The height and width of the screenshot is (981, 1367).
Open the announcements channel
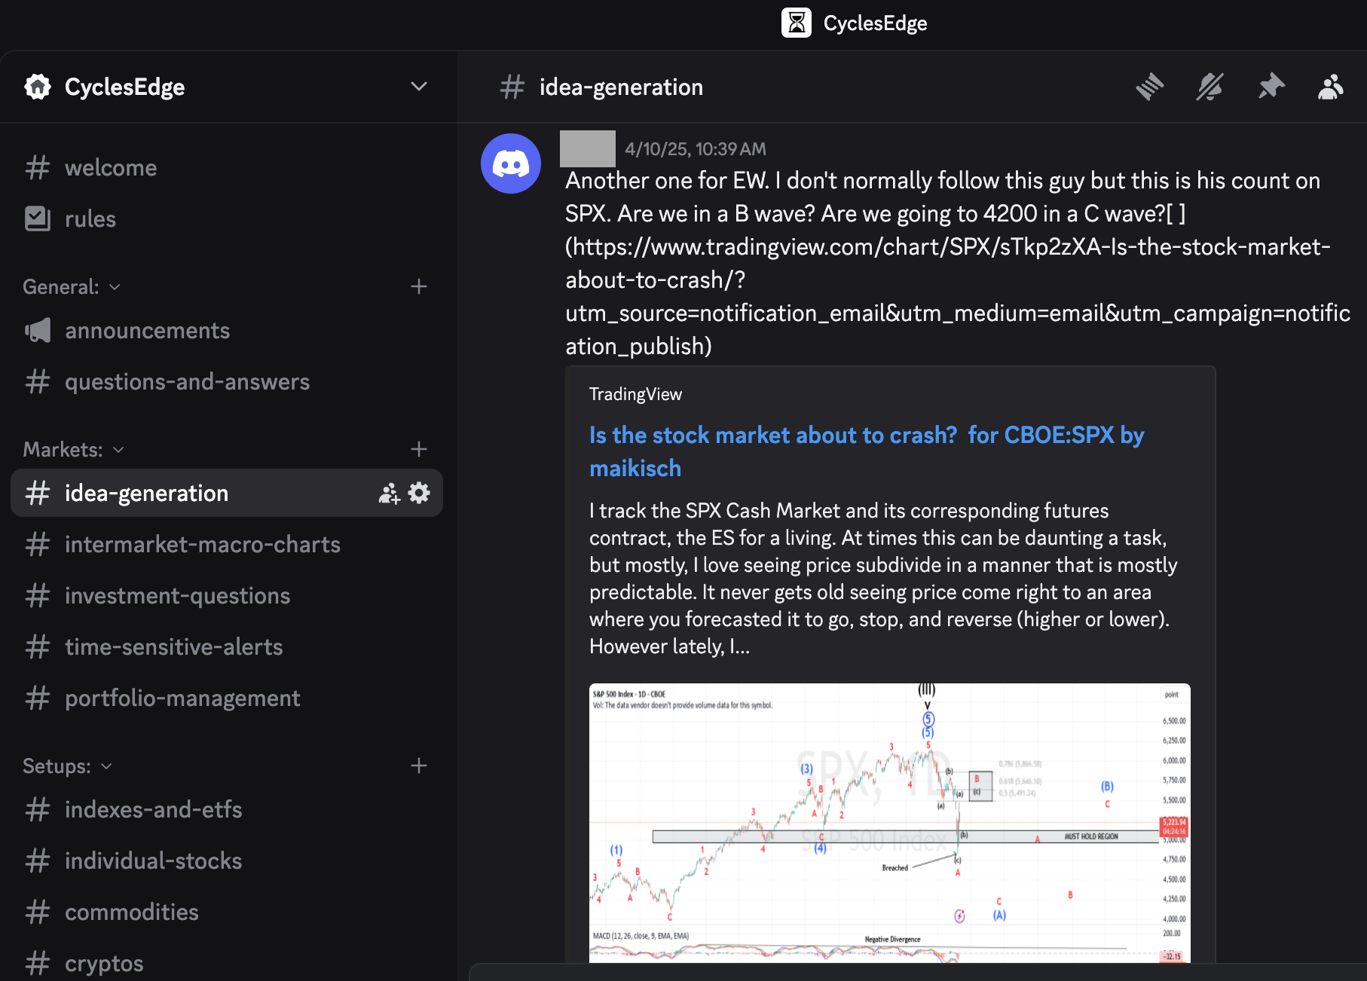click(x=226, y=330)
